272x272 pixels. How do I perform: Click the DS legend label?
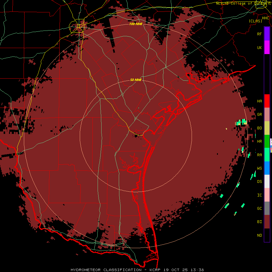pos(260,182)
